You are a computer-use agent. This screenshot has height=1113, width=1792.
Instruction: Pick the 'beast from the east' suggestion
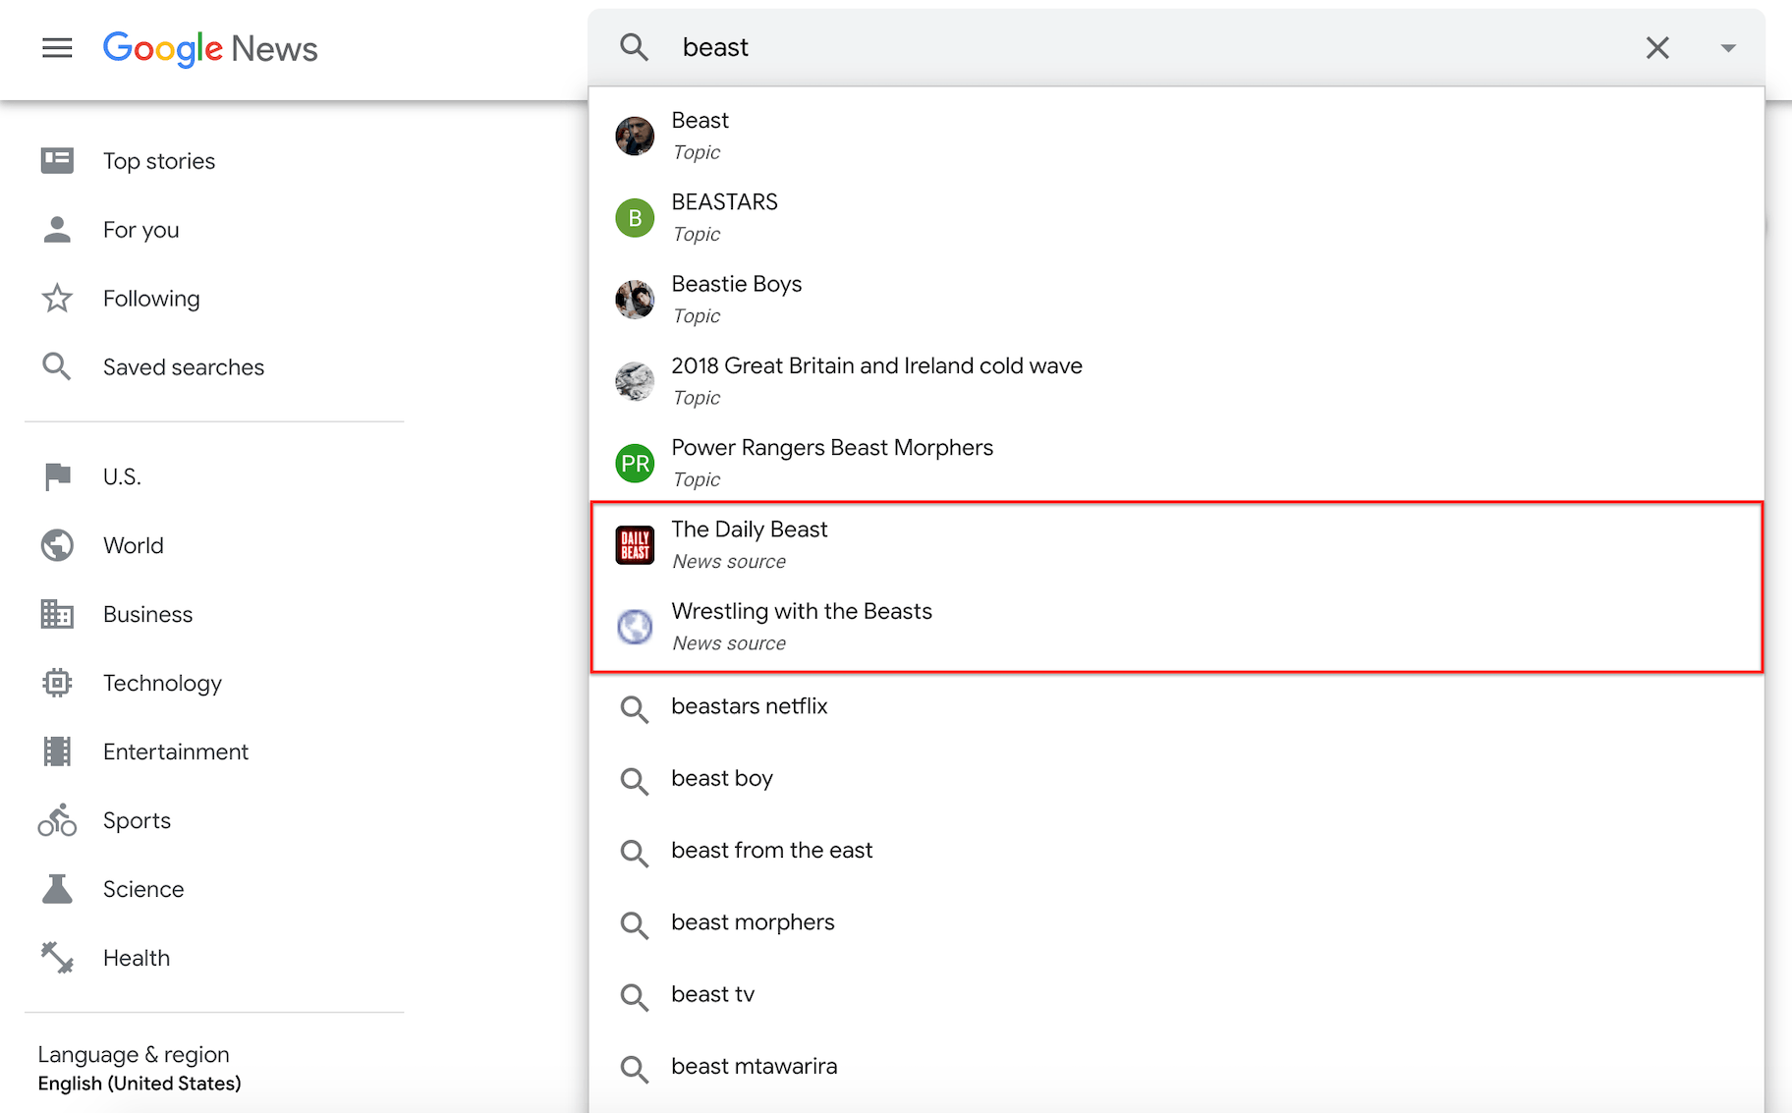[771, 851]
